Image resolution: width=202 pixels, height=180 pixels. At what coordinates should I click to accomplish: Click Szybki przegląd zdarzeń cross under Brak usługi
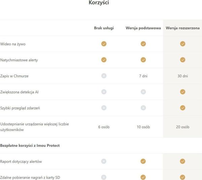(x=104, y=108)
